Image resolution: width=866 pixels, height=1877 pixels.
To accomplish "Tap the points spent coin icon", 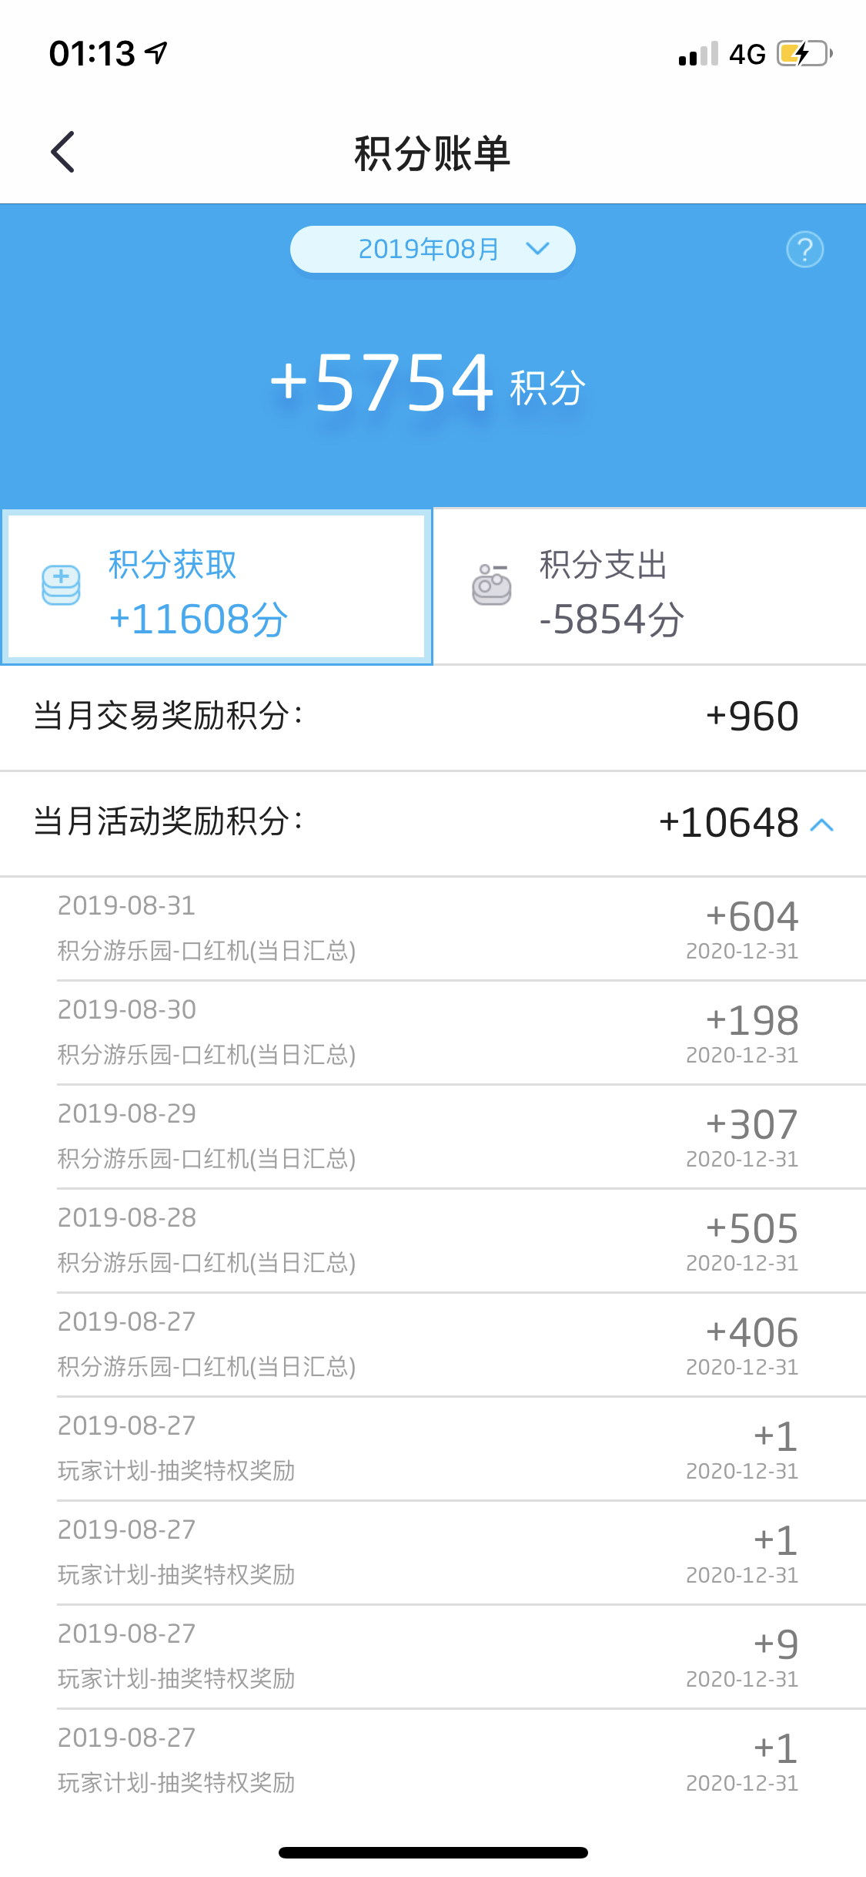I will pyautogui.click(x=492, y=585).
